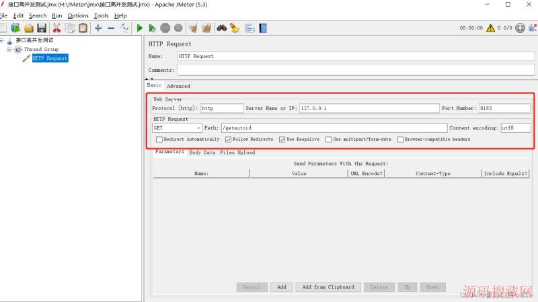Click the Server Name or IP field
The width and height of the screenshot is (538, 302).
(369, 108)
